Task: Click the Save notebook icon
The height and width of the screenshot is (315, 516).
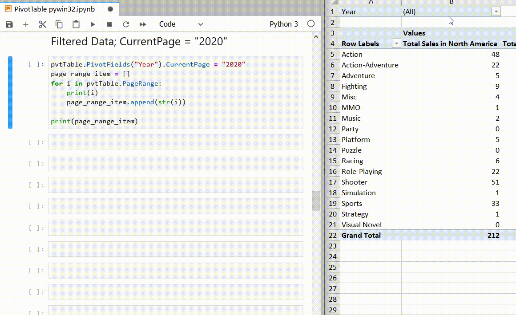Action: [9, 24]
